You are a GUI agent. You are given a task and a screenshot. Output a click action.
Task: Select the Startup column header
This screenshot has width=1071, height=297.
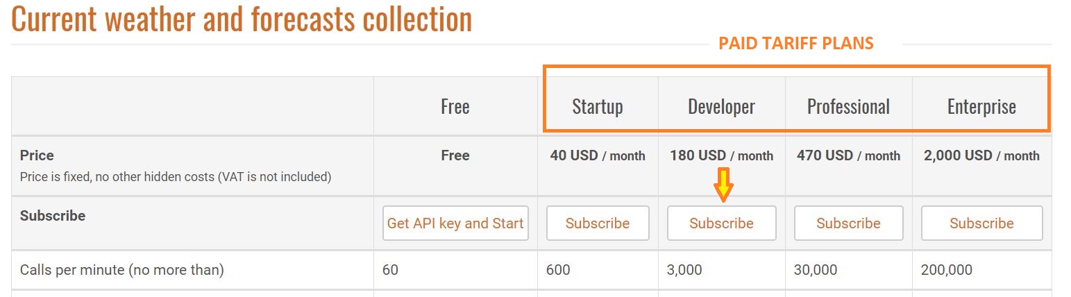(598, 106)
